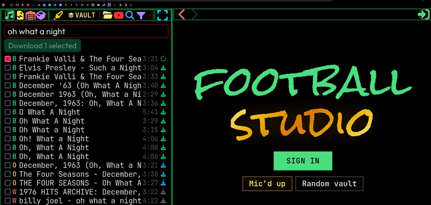The image size is (431, 205).
Task: Select the O What A Night 5:41 checkbox
Action: [8, 112]
